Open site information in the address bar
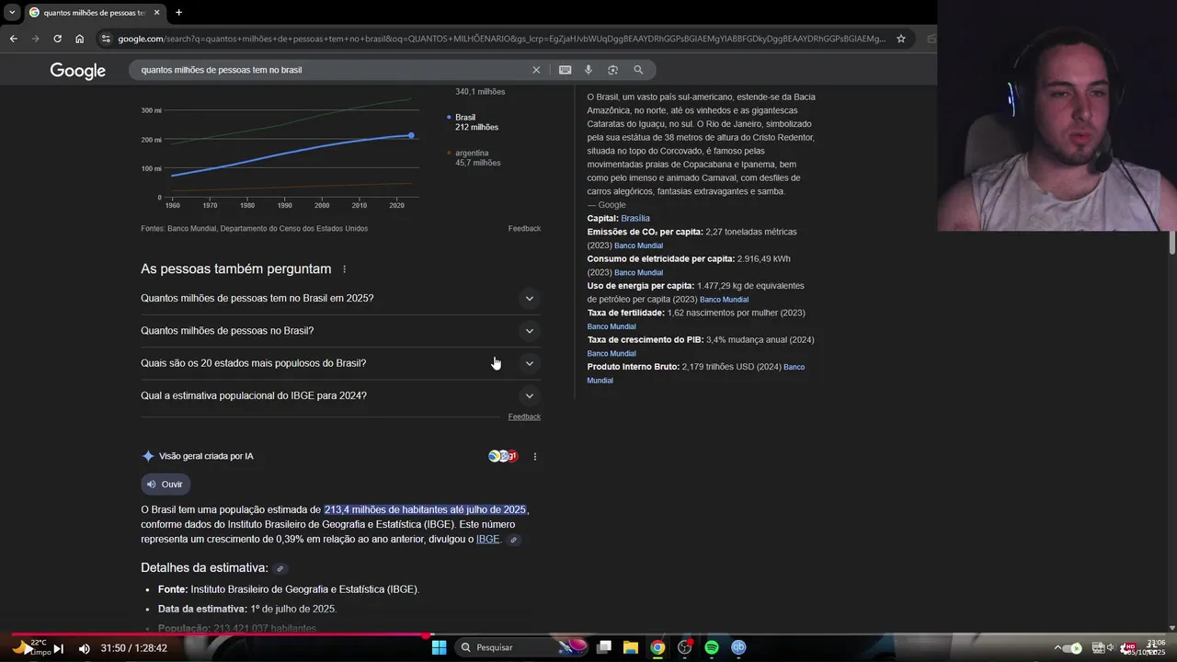Screen dimensions: 1177x662 pos(107,39)
